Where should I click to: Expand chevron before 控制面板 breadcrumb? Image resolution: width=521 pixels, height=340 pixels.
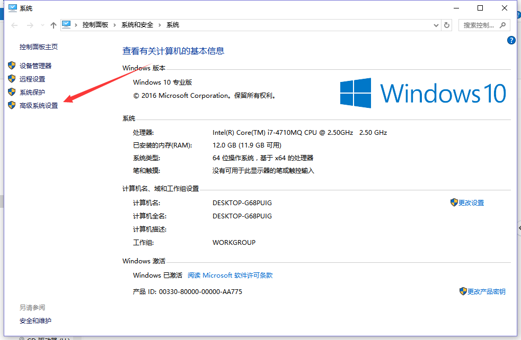(x=76, y=25)
